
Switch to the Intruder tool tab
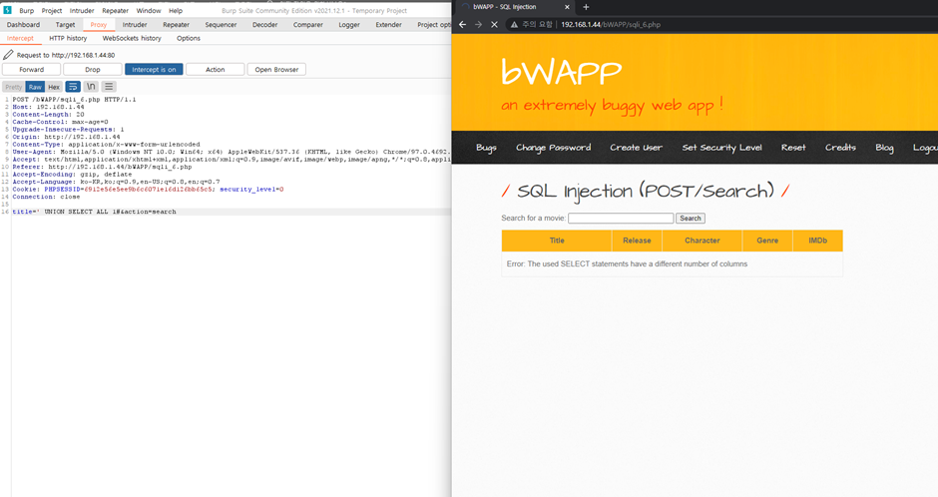tap(135, 25)
